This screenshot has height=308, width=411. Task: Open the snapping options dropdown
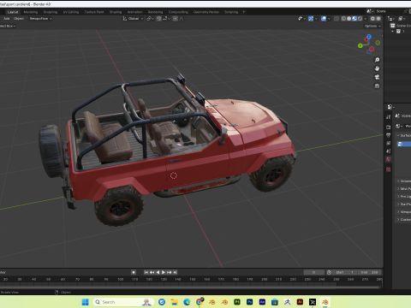[166, 19]
